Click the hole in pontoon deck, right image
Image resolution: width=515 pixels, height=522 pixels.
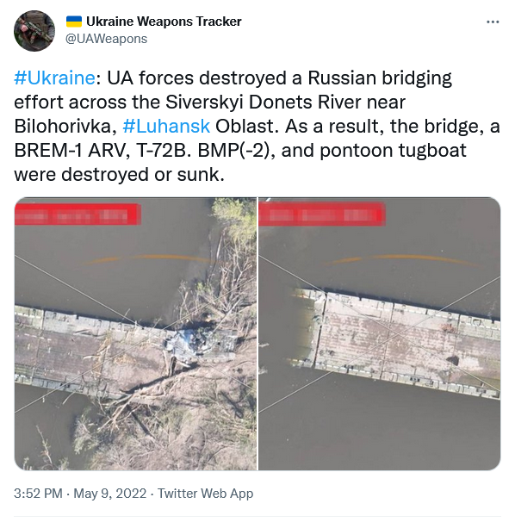click(x=452, y=360)
